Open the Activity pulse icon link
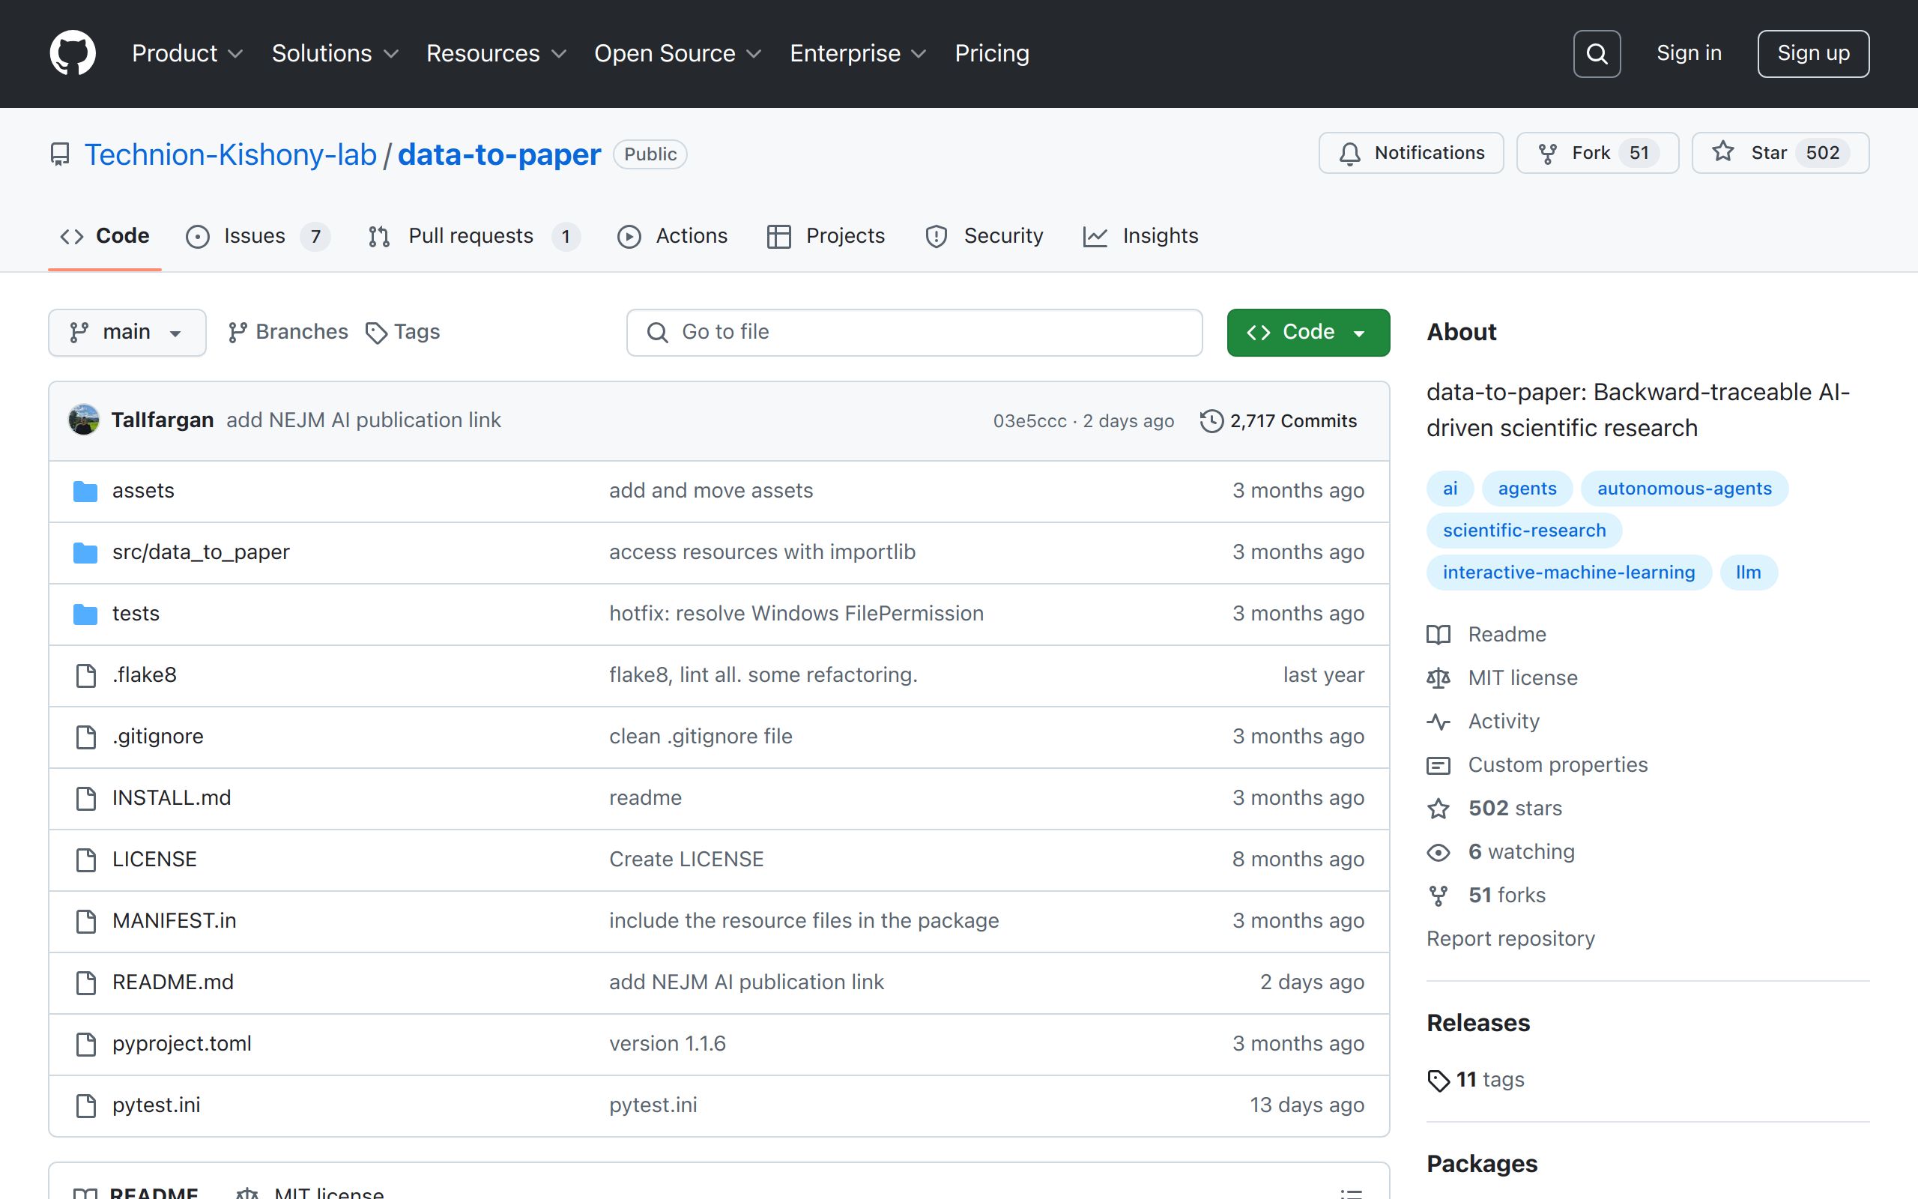Viewport: 1918px width, 1199px height. (x=1438, y=722)
